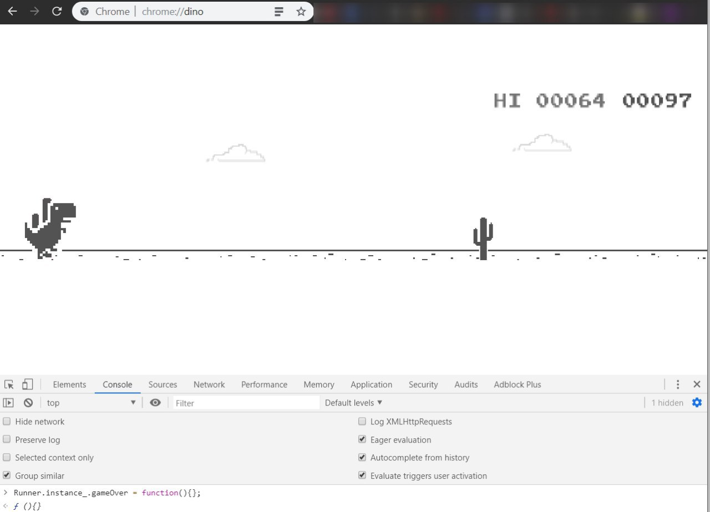Create a live expression with the eye icon
710x512 pixels.
(x=155, y=403)
